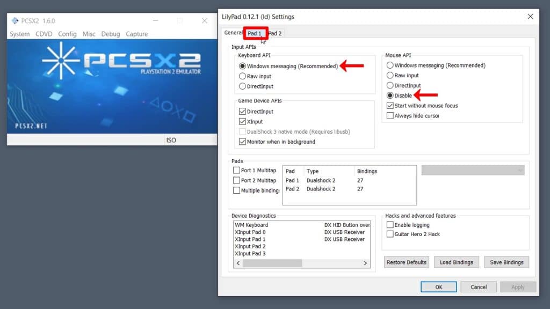Click the Load Bindings button
This screenshot has width=550, height=309.
[457, 262]
